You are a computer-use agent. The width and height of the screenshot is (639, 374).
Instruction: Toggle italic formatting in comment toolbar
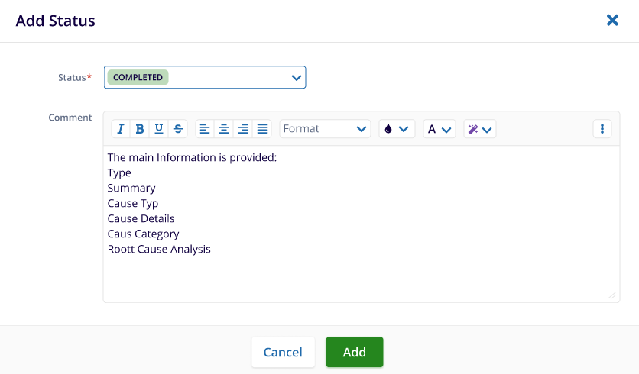(121, 129)
